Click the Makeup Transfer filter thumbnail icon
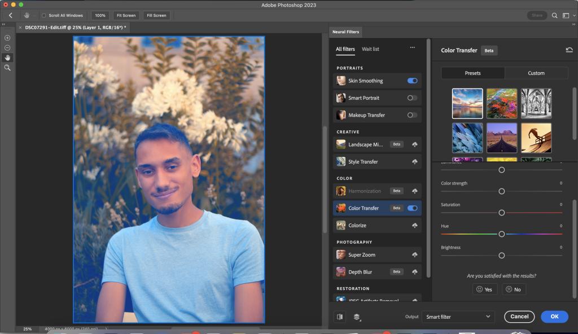578x334 pixels. tap(341, 115)
